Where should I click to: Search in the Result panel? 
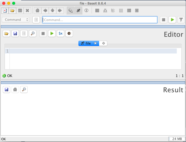point(24,89)
